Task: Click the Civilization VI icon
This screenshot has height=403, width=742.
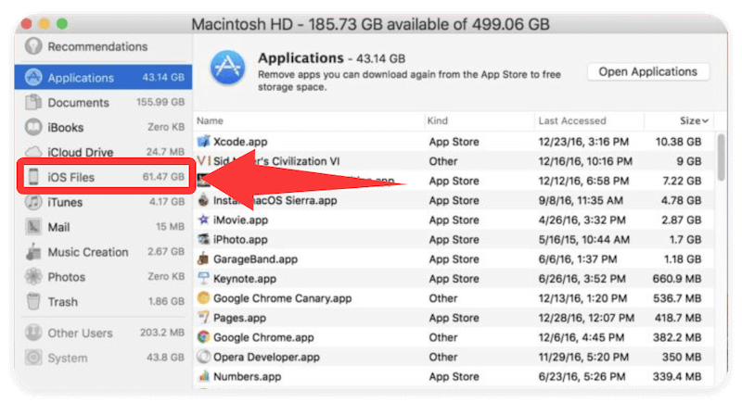Action: pos(203,161)
